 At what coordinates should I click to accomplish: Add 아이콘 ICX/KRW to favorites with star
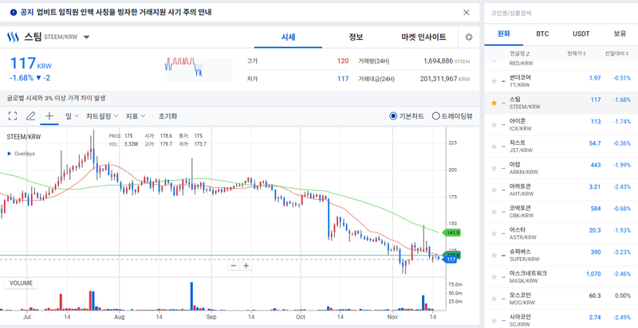pyautogui.click(x=494, y=125)
